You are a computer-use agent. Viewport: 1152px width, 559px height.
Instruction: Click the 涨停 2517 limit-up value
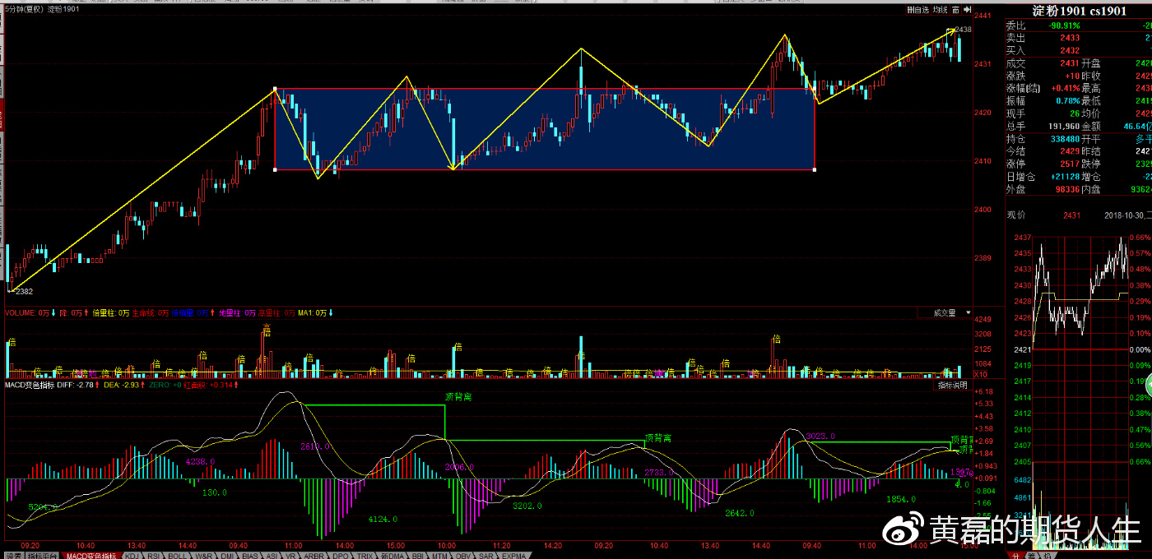(1070, 164)
